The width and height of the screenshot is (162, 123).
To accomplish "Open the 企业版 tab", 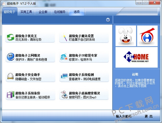I will [43, 12].
